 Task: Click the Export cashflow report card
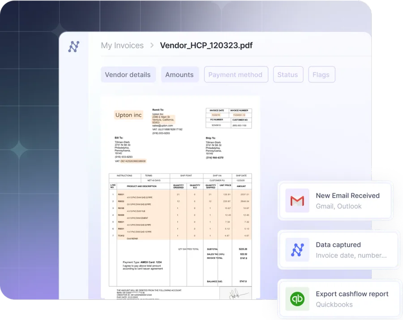[x=339, y=299]
